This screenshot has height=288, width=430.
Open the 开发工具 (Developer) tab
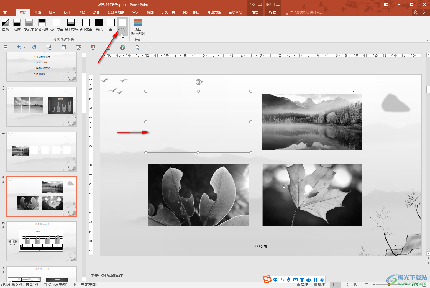click(168, 12)
